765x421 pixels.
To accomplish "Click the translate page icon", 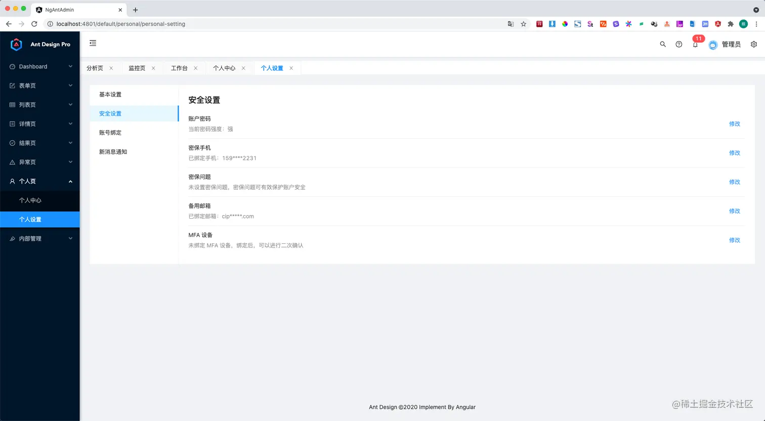I will click(511, 24).
